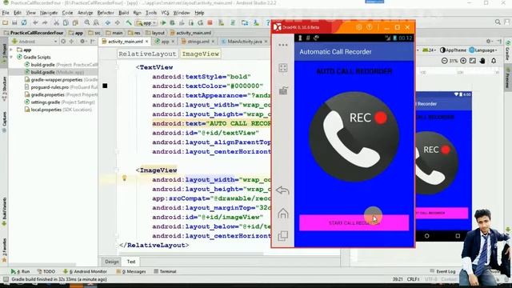The image size is (512, 288).
Task: Click the Copy icon in toolbar
Action: [66, 22]
